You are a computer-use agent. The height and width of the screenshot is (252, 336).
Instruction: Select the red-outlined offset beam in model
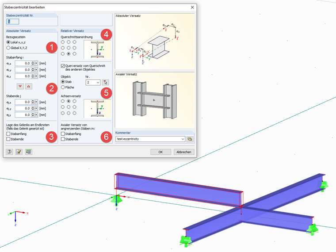[179, 190]
